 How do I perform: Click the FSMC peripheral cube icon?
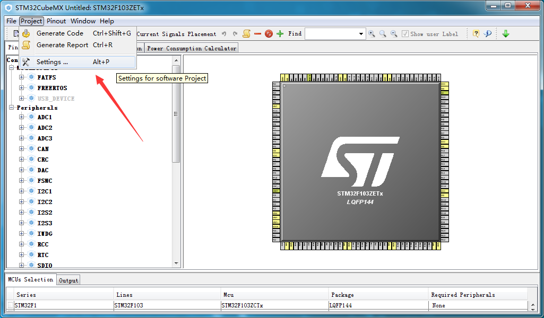pyautogui.click(x=31, y=180)
